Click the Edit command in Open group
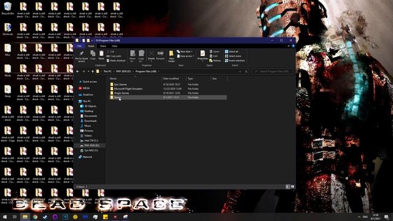Image resolution: width=393 pixels, height=221 pixels. 214,56
